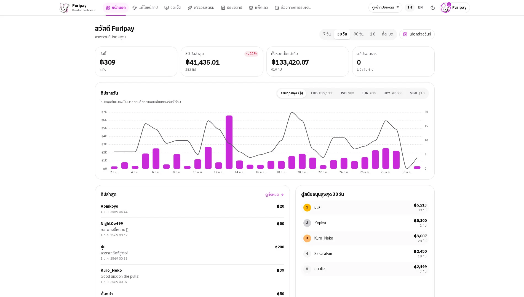Click rank 4 supporter SakuraFan
This screenshot has height=297, width=524.
coord(365,254)
